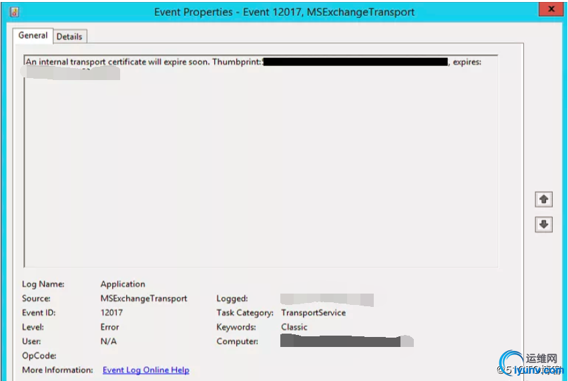
Task: Select Log Name value Application
Action: (123, 284)
